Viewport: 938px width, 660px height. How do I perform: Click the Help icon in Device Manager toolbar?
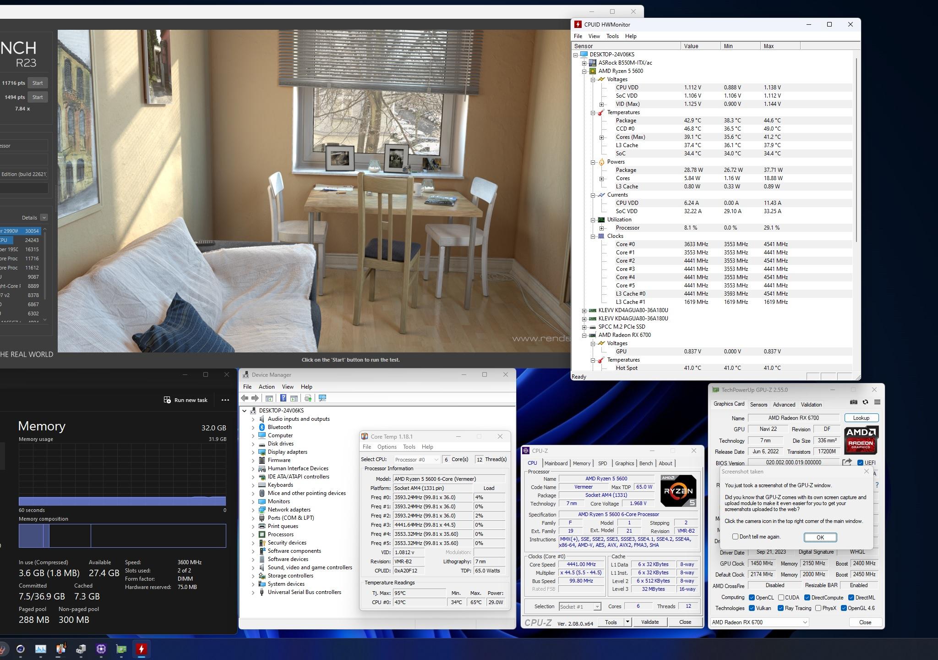pyautogui.click(x=283, y=398)
